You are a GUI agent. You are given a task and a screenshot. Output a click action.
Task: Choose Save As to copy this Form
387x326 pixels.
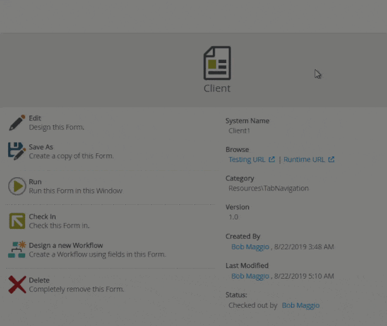pyautogui.click(x=41, y=147)
